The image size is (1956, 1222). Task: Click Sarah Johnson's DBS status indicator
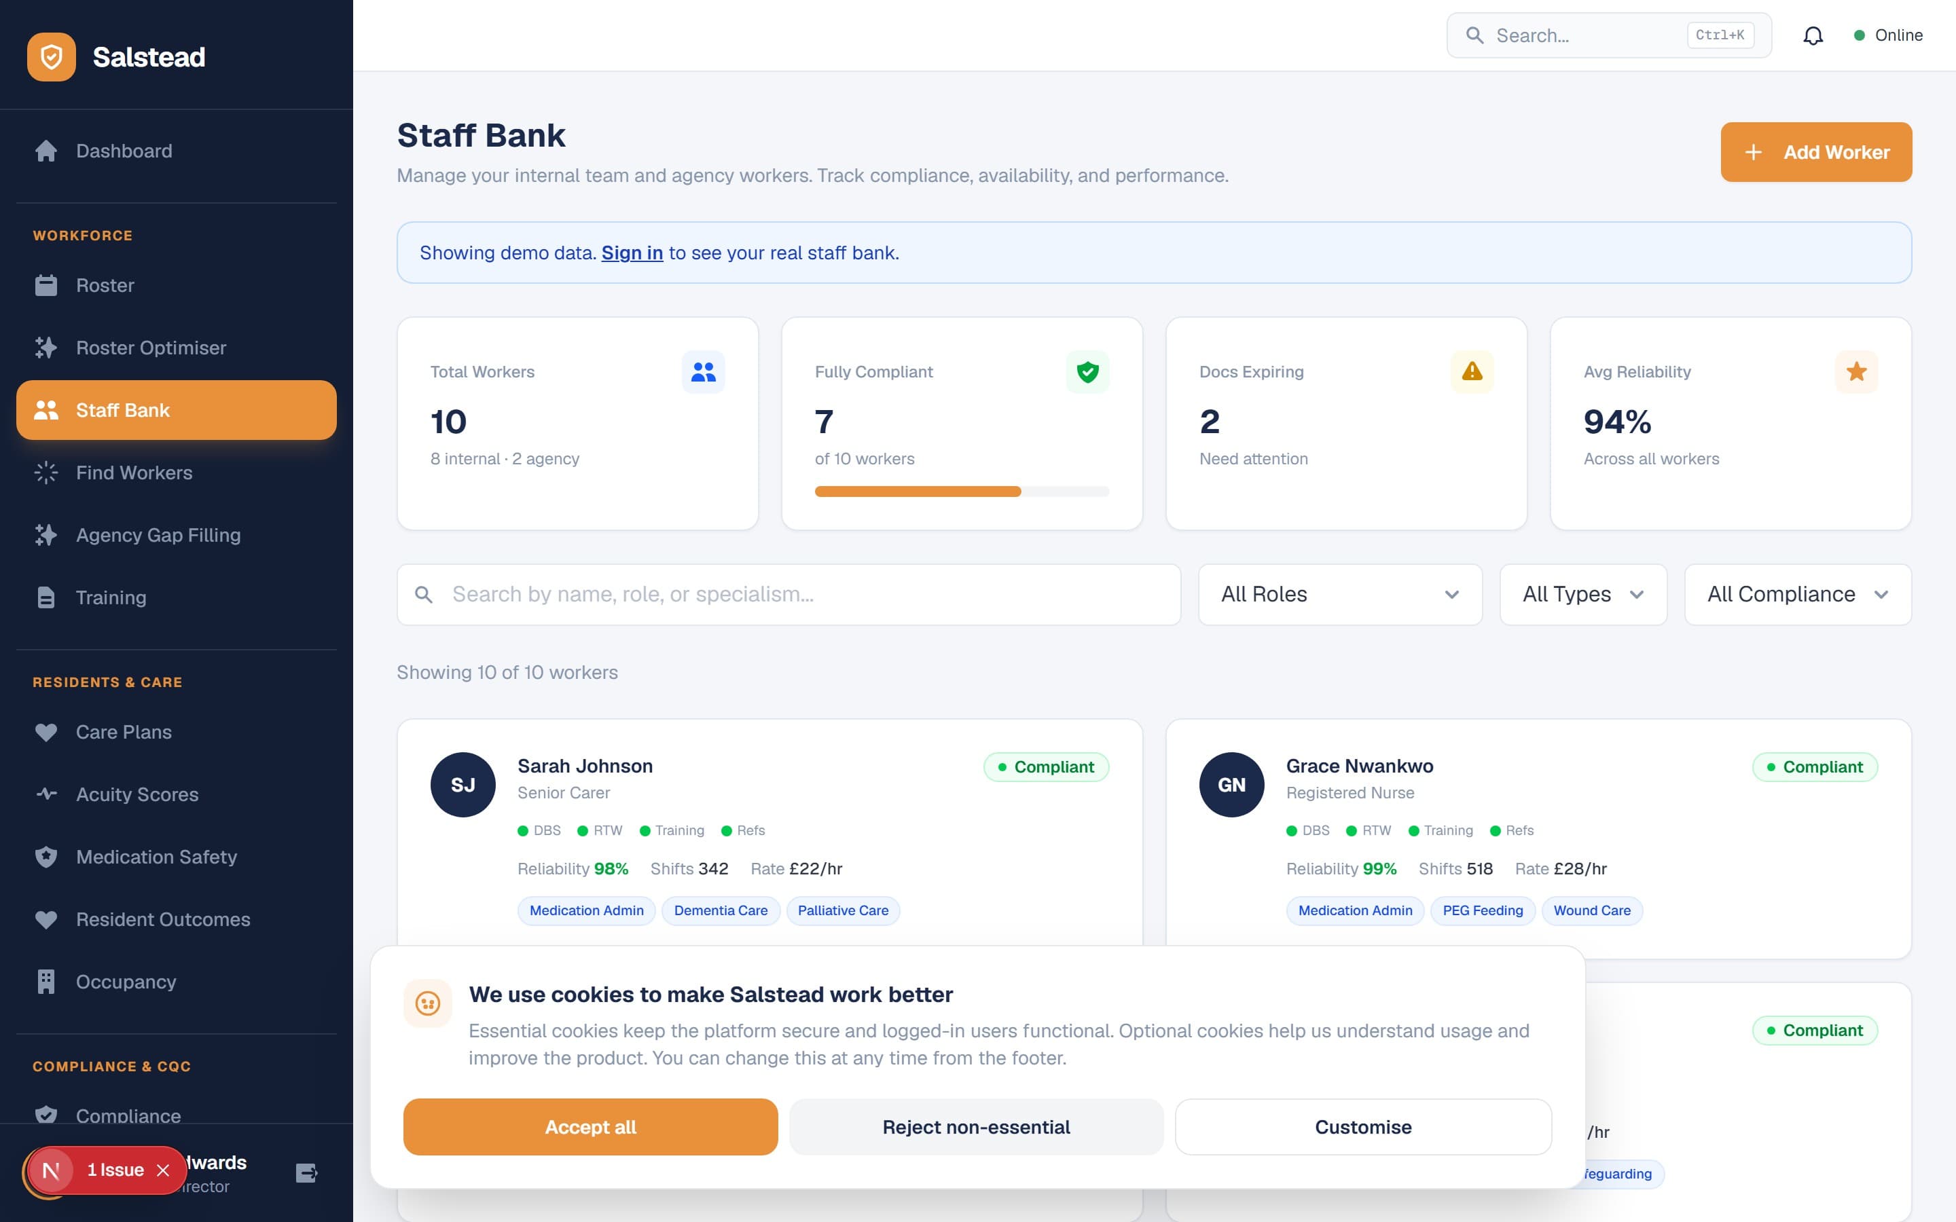pyautogui.click(x=539, y=831)
